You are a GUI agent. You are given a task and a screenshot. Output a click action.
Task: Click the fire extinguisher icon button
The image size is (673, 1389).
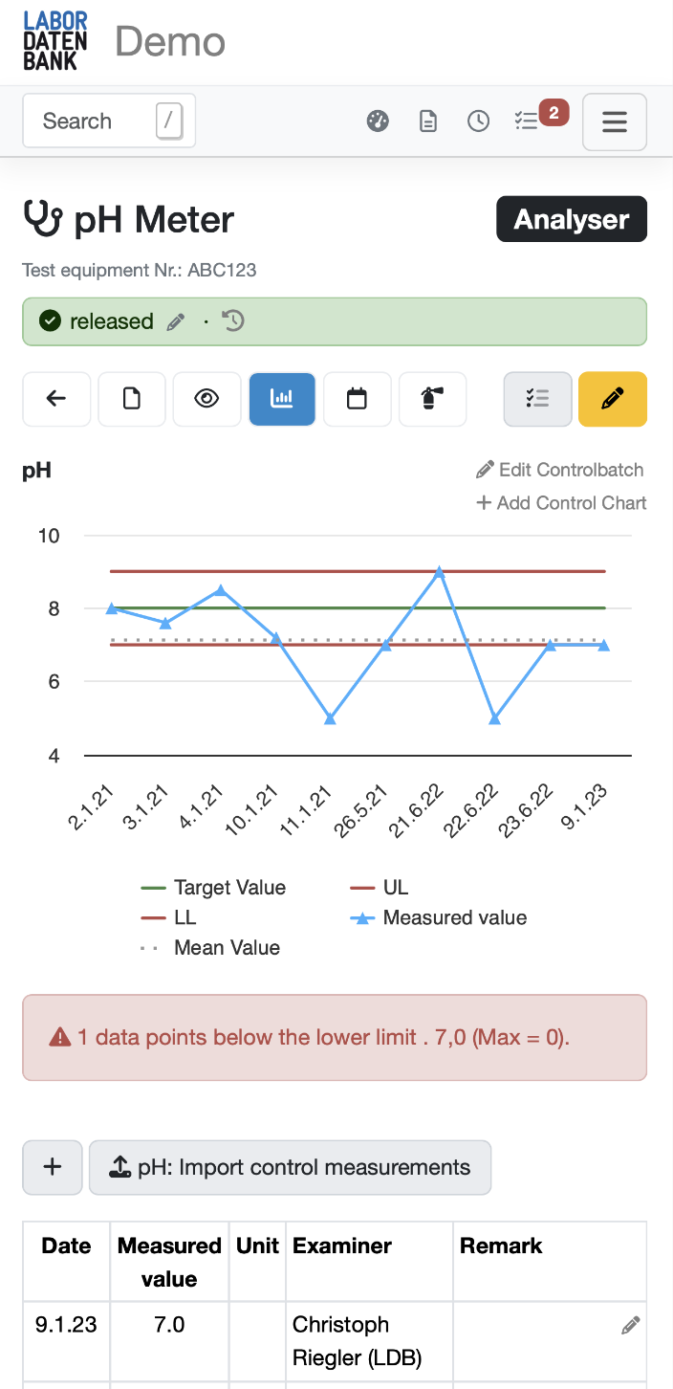pos(432,399)
